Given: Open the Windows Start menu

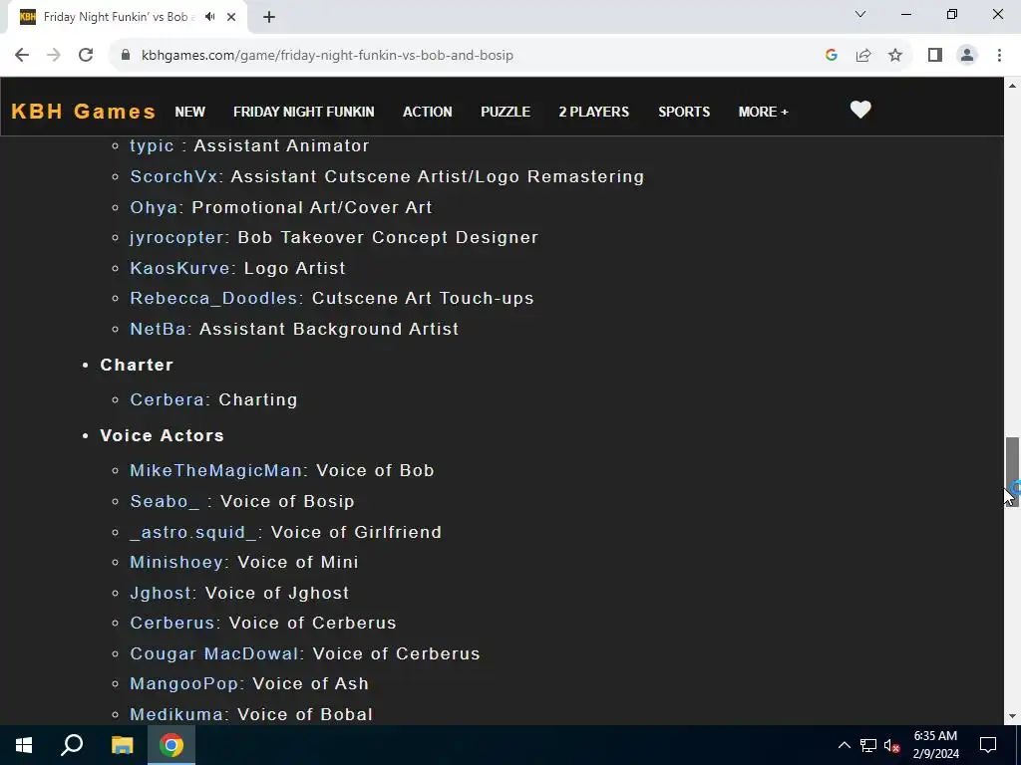Looking at the screenshot, I should click(24, 745).
